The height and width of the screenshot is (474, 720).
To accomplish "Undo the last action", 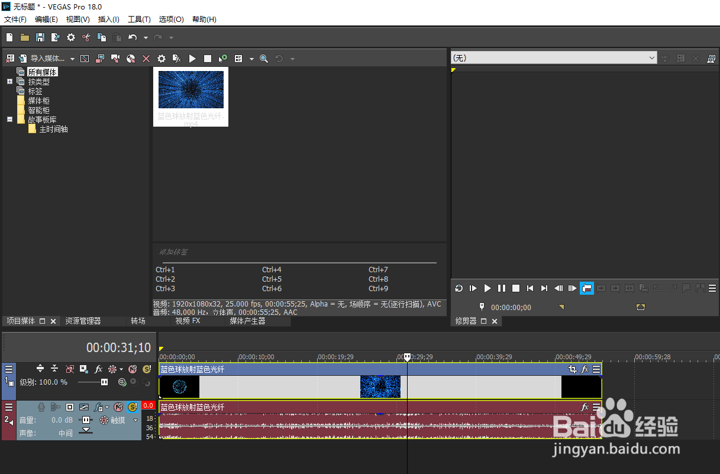I will click(133, 37).
